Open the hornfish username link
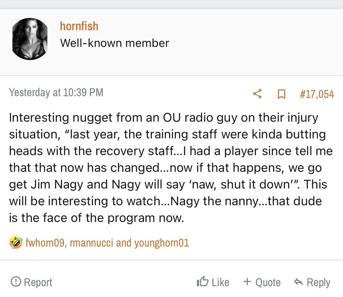 coord(79,26)
